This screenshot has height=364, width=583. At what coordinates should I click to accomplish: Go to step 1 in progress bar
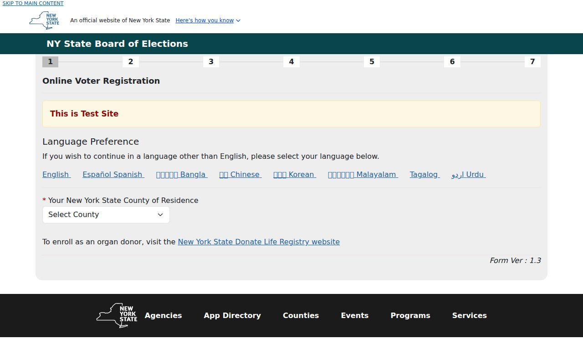(50, 61)
